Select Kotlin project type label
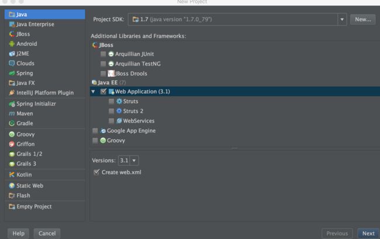Screen dimensions: 380x239 click(x=24, y=175)
